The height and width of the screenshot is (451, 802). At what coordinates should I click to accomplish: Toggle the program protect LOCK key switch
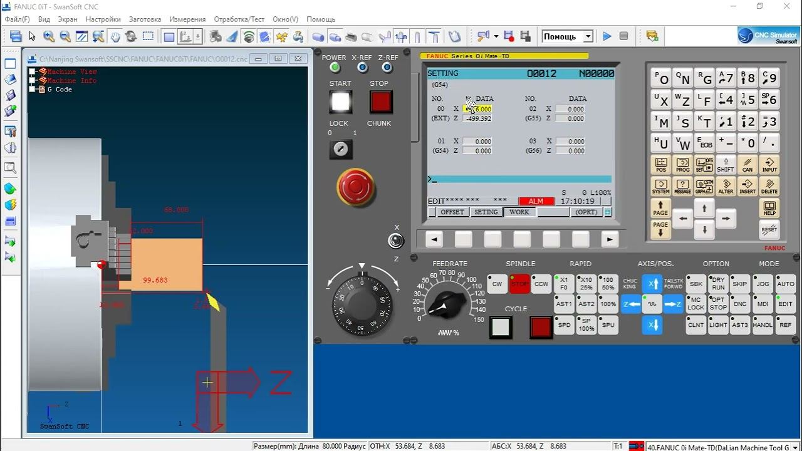point(341,149)
